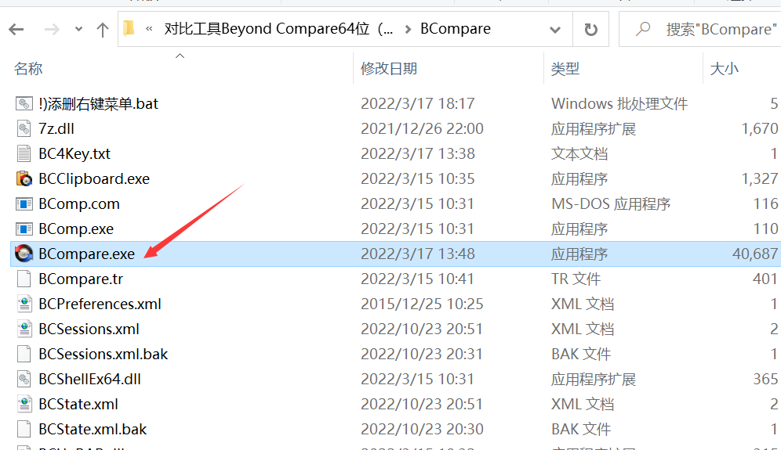Screen dimensions: 781x450
Task: Click the date 2022/10/23 20:30
Action: 422,429
